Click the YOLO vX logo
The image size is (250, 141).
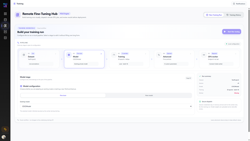tap(5, 5)
